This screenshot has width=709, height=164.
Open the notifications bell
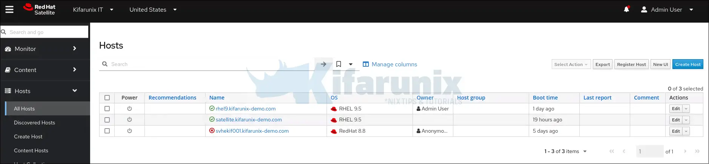pyautogui.click(x=626, y=9)
